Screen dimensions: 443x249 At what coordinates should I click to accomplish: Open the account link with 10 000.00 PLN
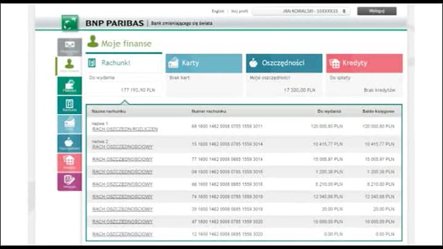click(x=123, y=221)
